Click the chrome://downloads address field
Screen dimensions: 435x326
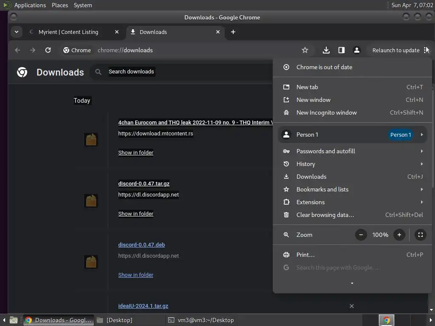tap(125, 50)
